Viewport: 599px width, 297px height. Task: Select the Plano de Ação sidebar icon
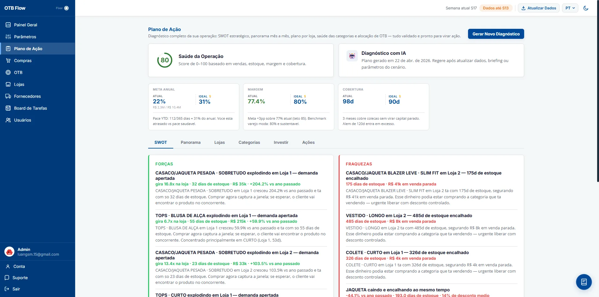click(x=8, y=49)
